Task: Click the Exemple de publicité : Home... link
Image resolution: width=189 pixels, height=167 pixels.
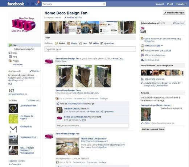Action: click(156, 105)
